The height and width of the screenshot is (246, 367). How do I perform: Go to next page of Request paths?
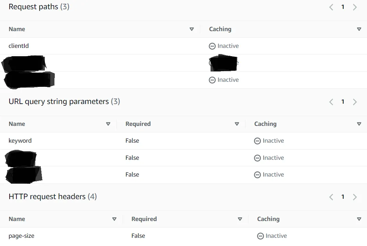(355, 7)
